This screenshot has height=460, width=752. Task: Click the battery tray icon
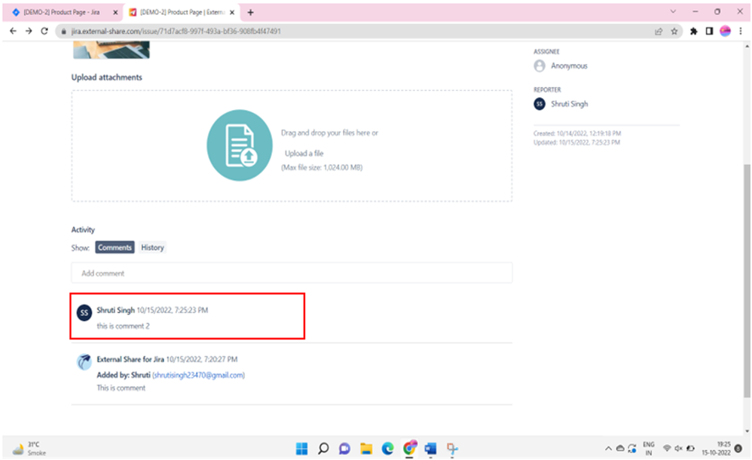pos(690,449)
